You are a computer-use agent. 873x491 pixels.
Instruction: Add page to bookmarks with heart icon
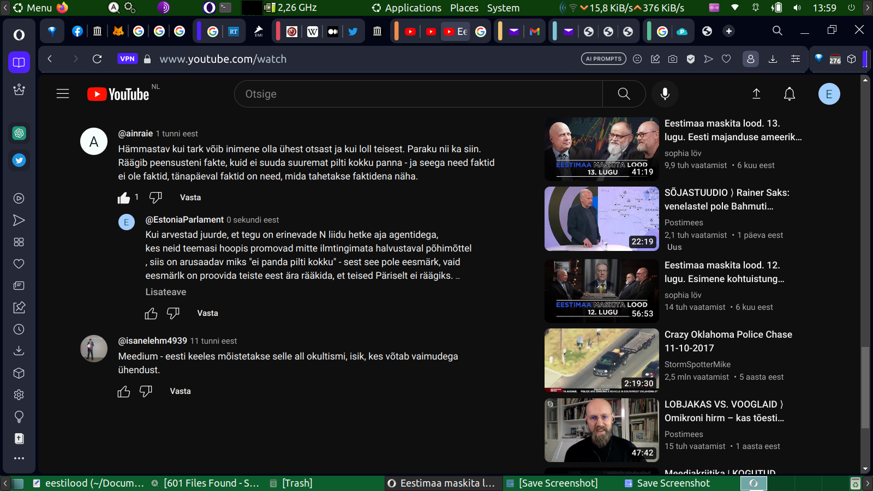pos(726,59)
